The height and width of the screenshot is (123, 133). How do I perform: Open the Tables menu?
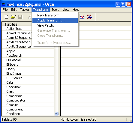tap(25, 10)
